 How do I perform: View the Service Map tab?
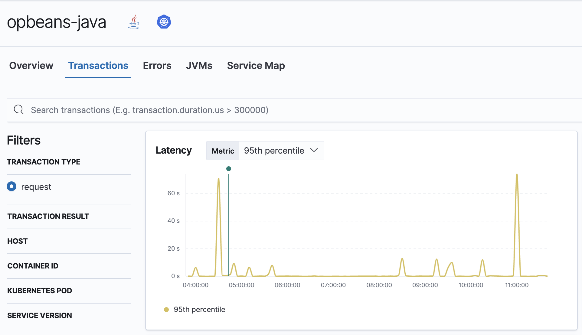[x=256, y=66]
